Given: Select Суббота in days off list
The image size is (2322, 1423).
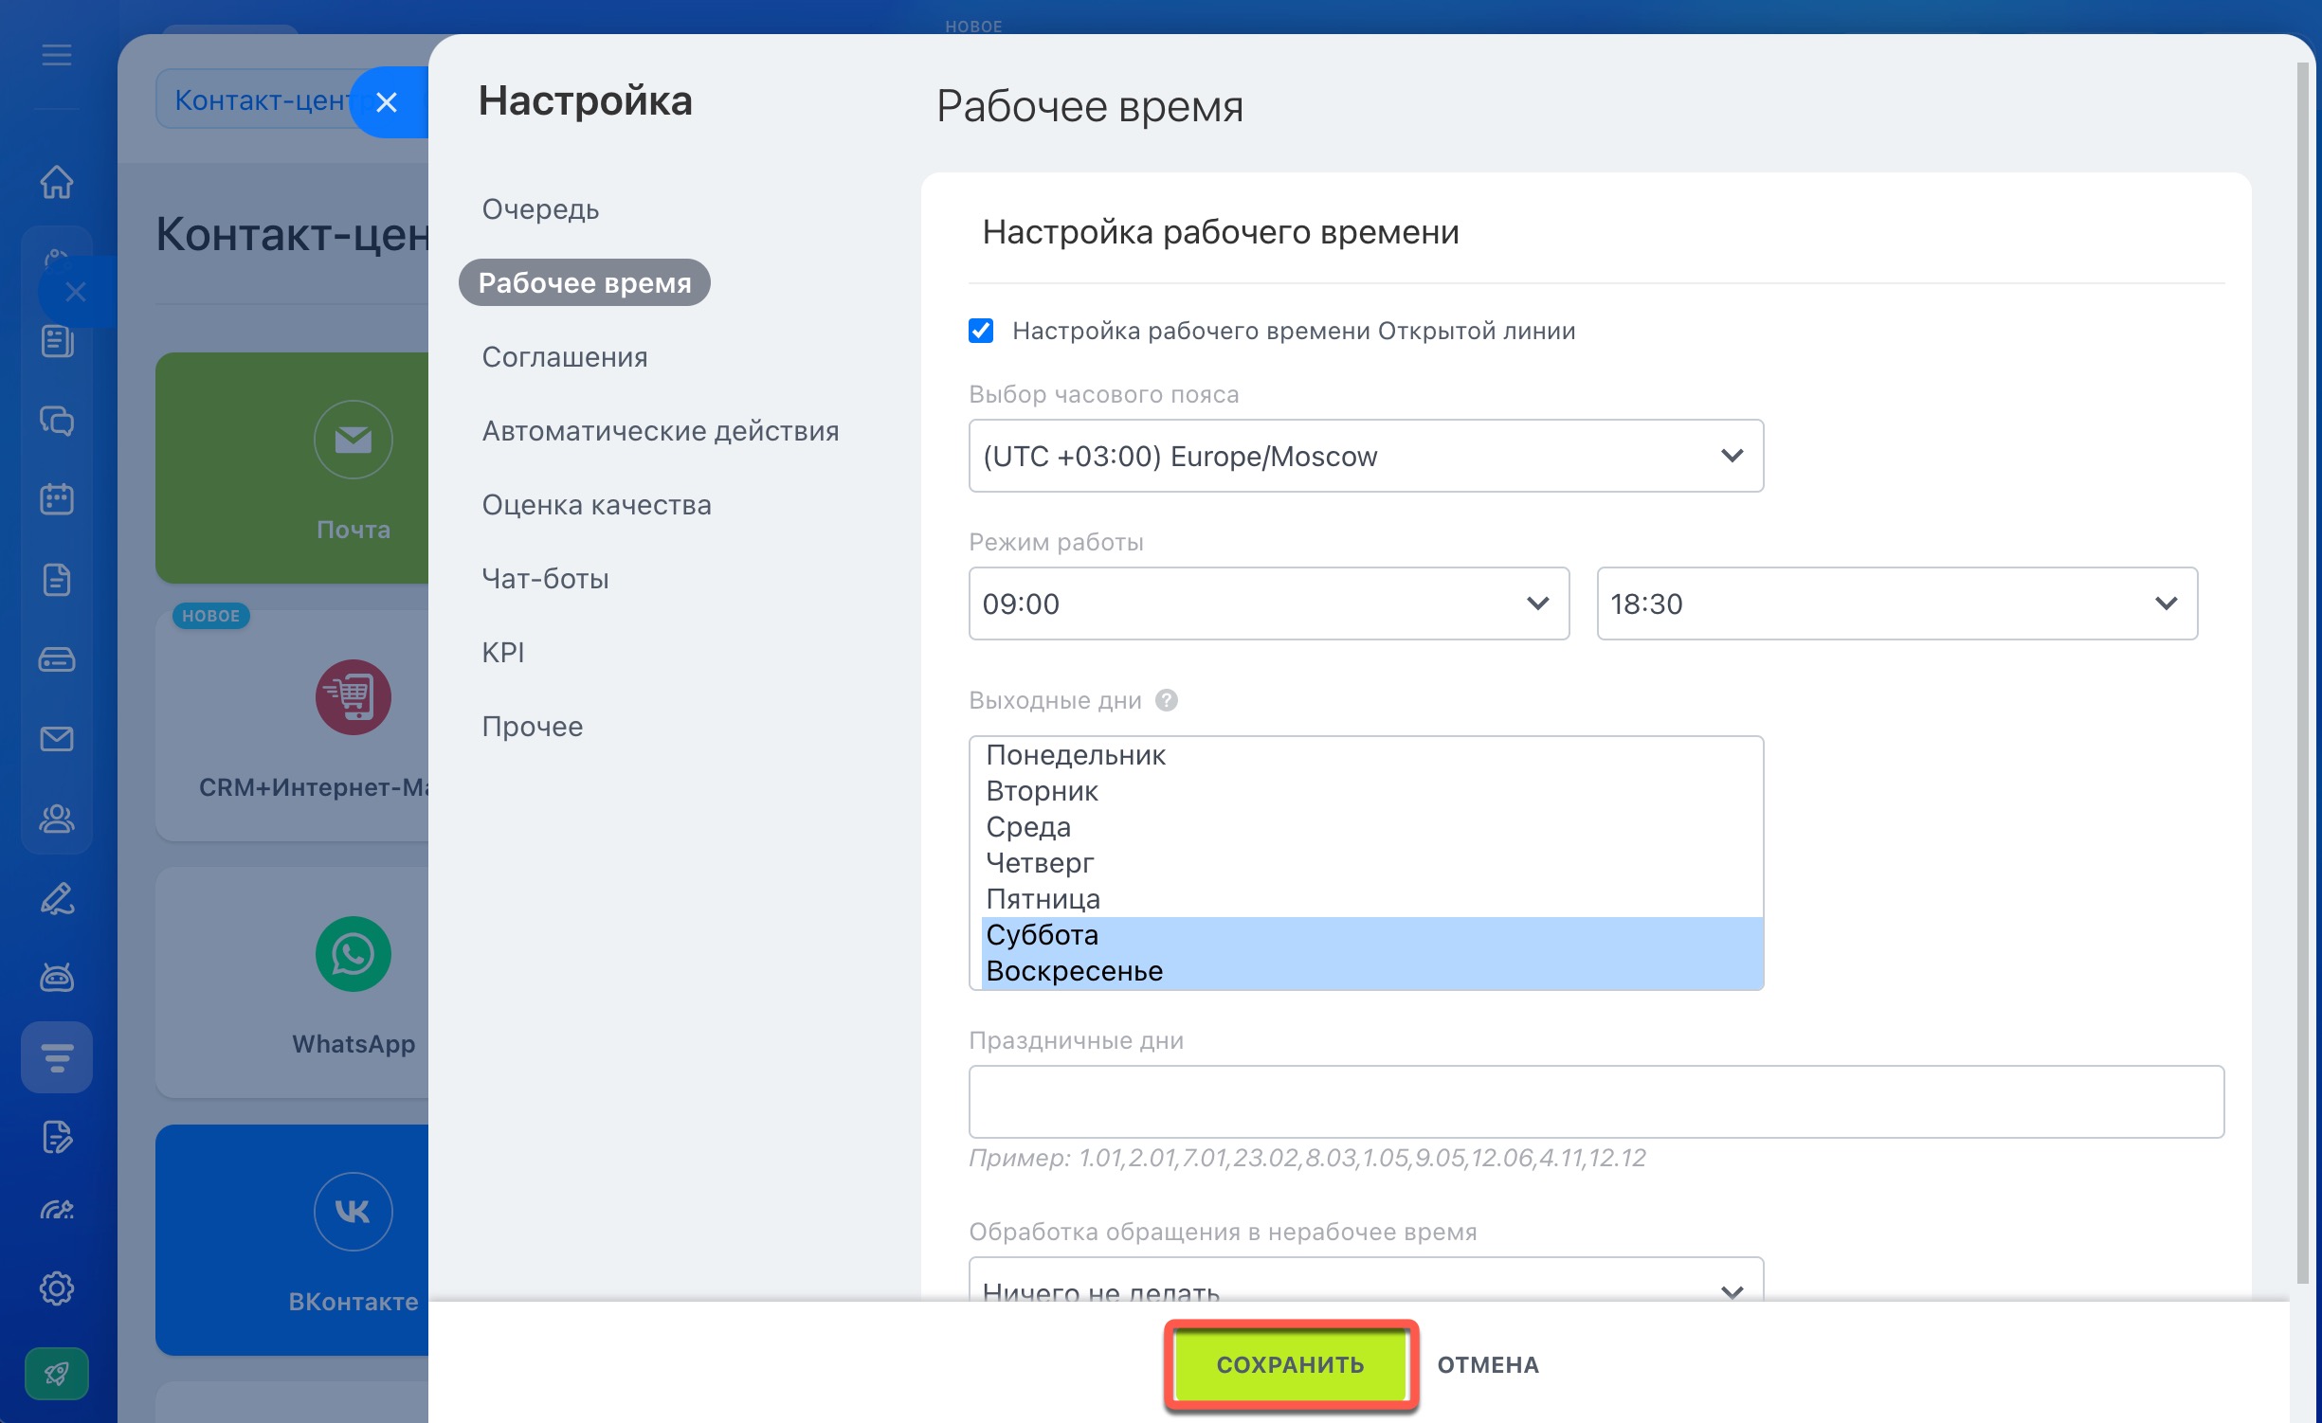Looking at the screenshot, I should click(x=1372, y=935).
